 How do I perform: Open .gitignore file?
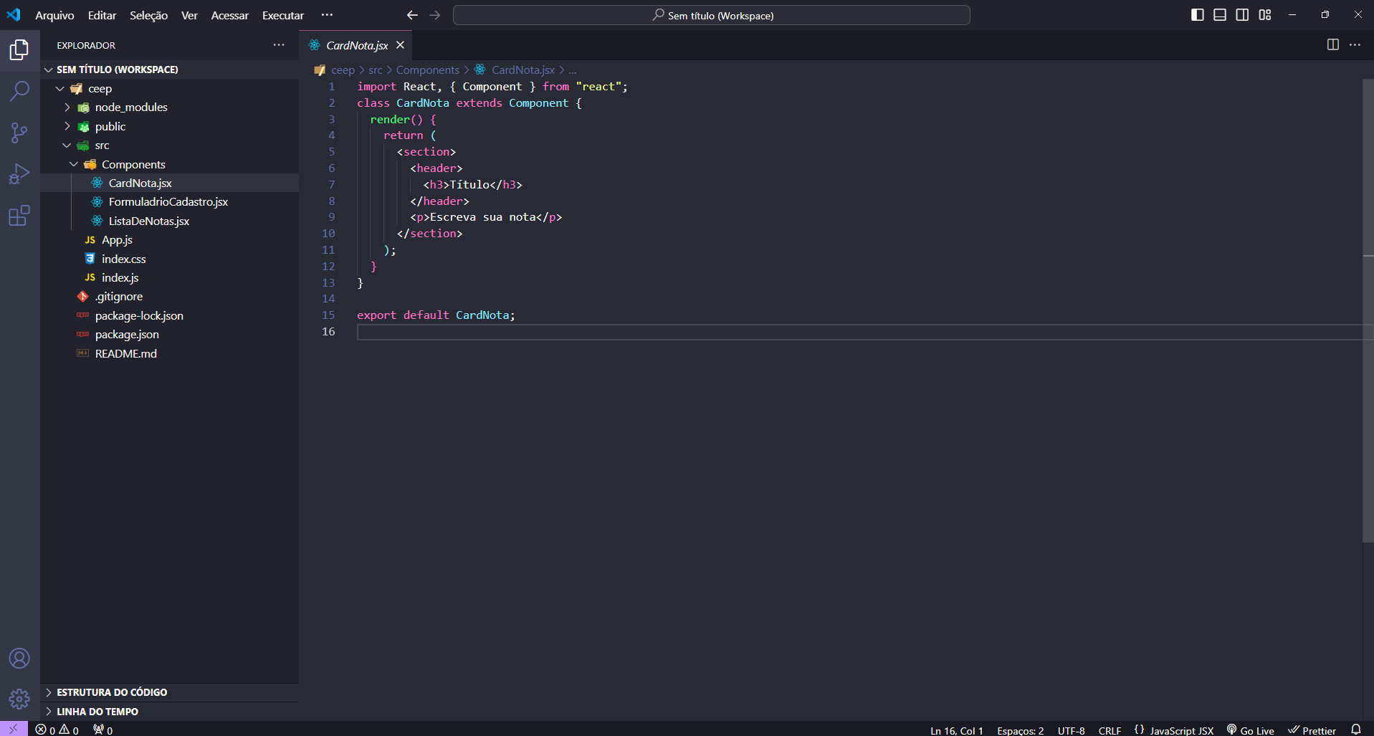coord(169,297)
